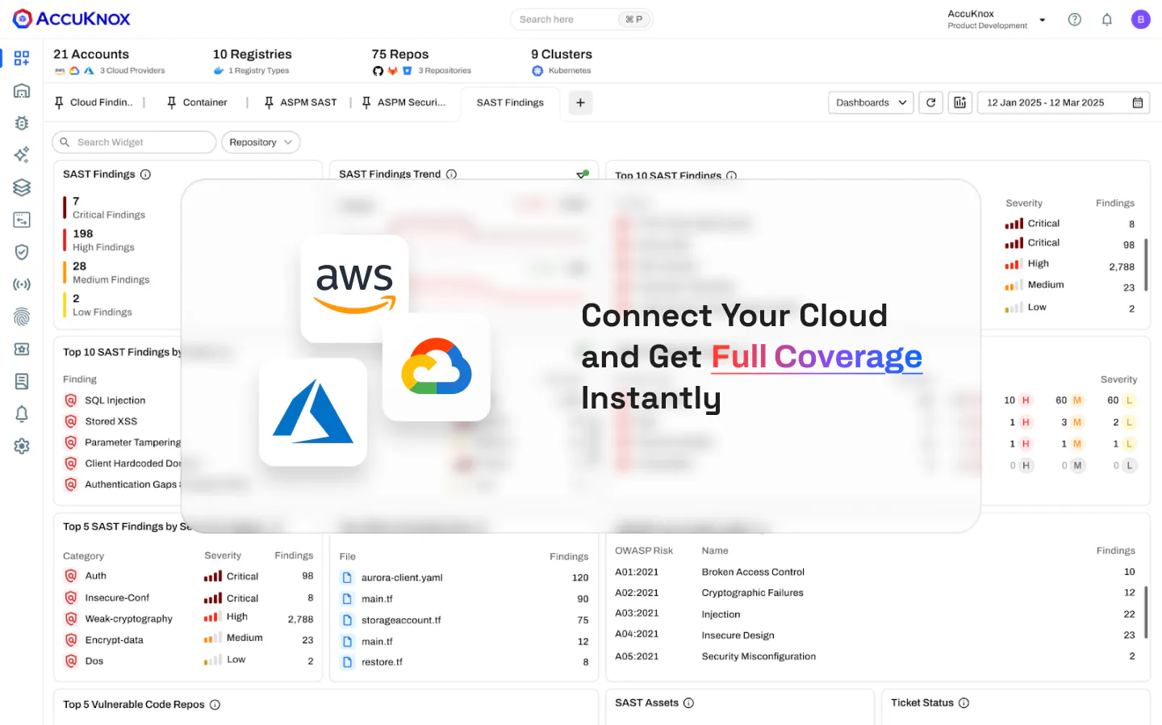This screenshot has width=1162, height=725.
Task: Open the sidebar notifications bell icon
Action: coord(22,413)
